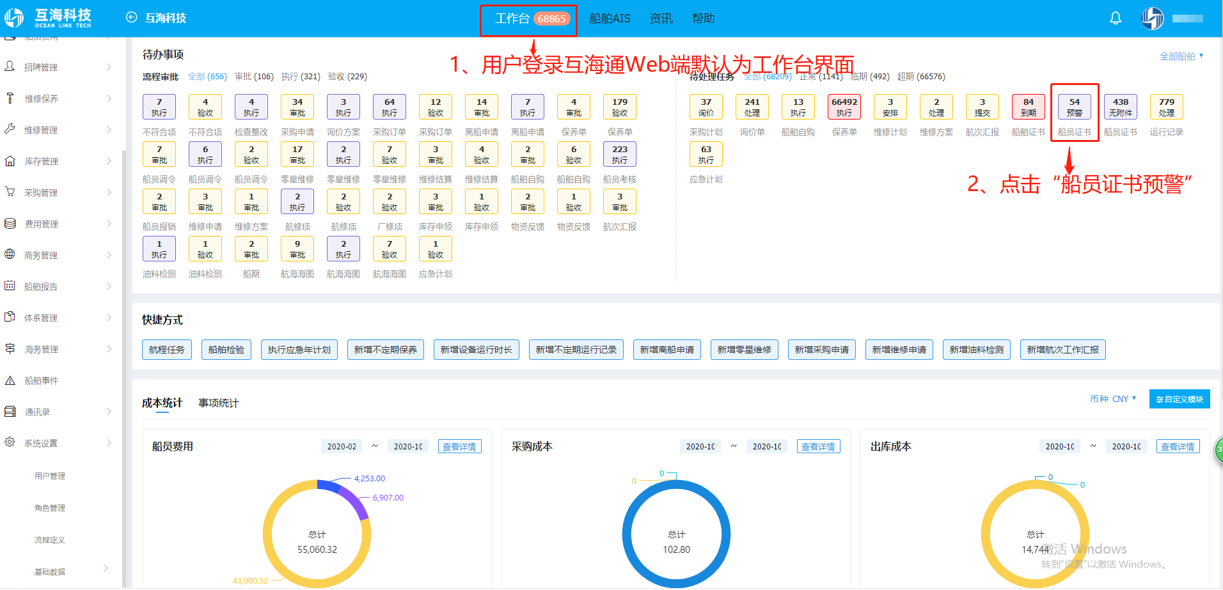1223x590 pixels.
Task: Expand the 基础数据 submenu chevron
Action: click(x=106, y=568)
